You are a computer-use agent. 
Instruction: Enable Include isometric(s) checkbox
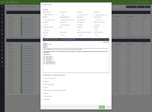click(x=43, y=84)
